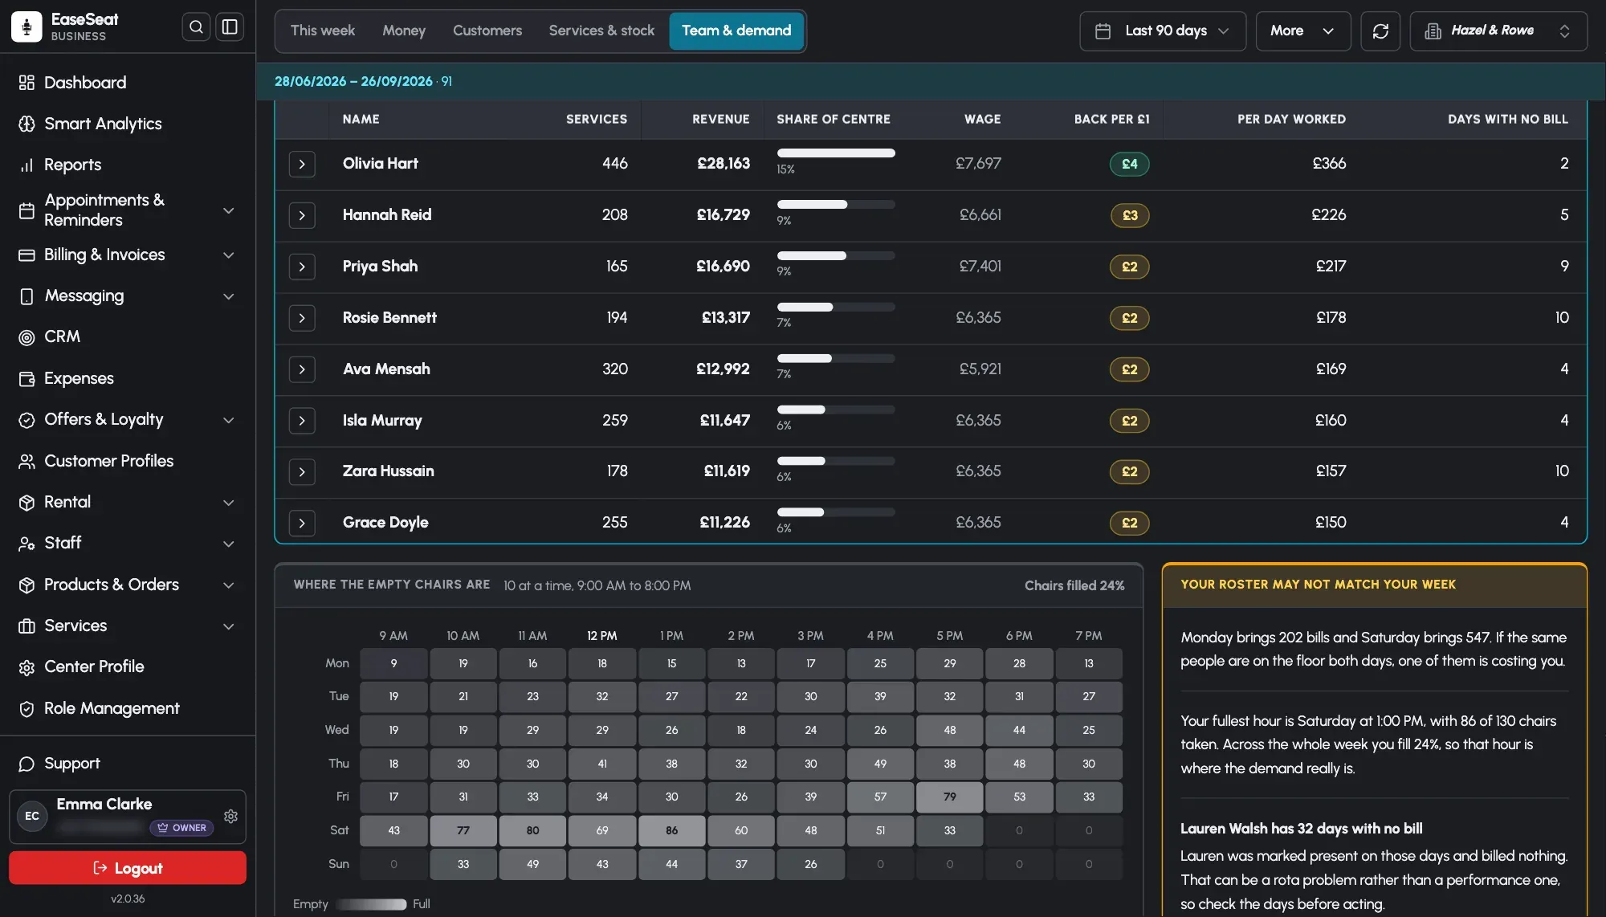Image resolution: width=1606 pixels, height=917 pixels.
Task: Expand Olivia Hart's row details
Action: tap(302, 164)
